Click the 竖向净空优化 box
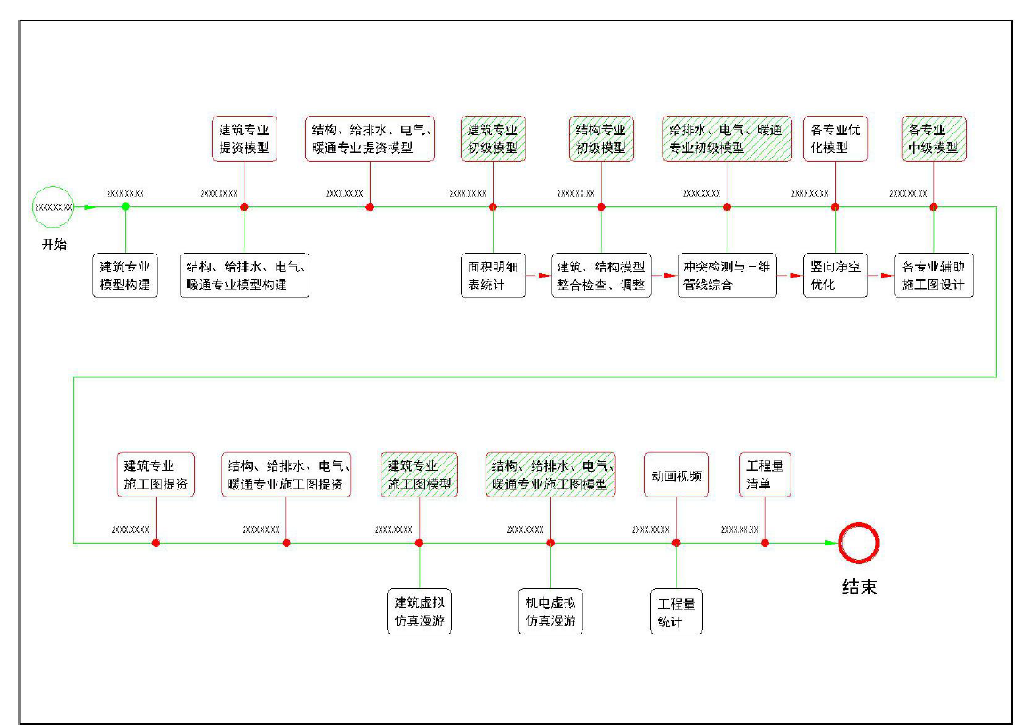This screenshot has width=1020, height=727. point(835,275)
